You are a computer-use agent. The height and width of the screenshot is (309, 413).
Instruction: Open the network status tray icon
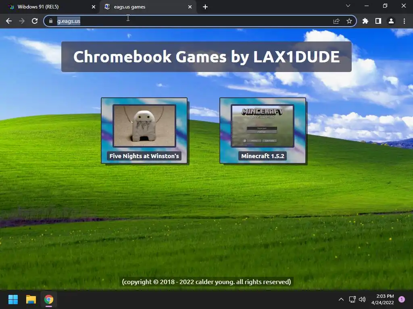click(x=352, y=299)
